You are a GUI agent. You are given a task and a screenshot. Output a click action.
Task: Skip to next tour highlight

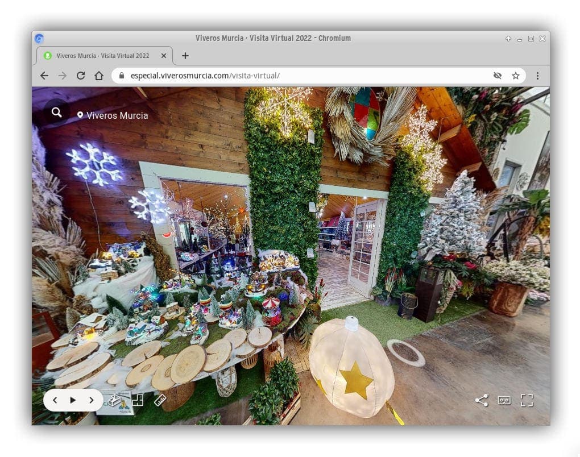[x=92, y=400]
